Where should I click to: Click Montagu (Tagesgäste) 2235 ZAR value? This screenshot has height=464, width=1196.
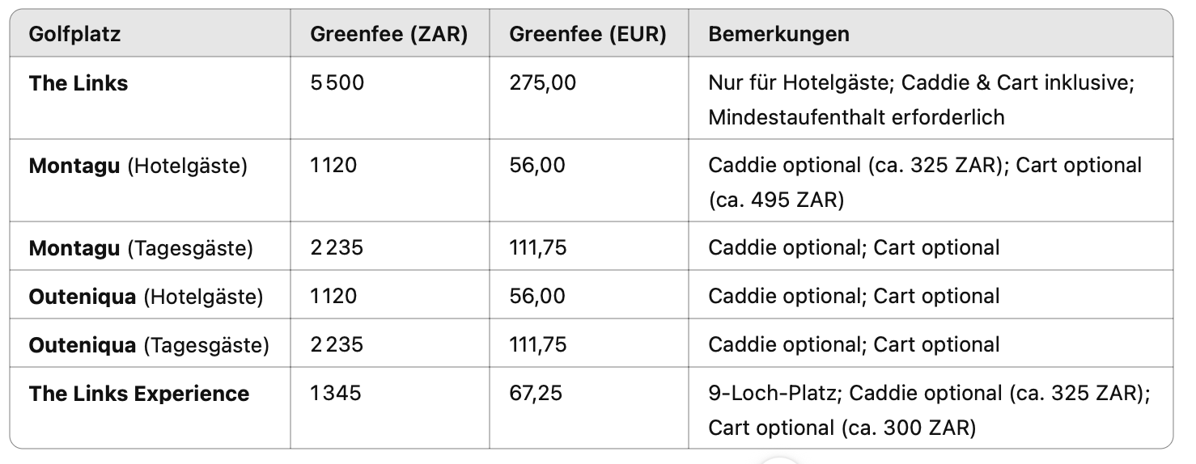click(337, 248)
